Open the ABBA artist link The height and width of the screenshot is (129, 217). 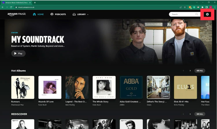point(122,105)
